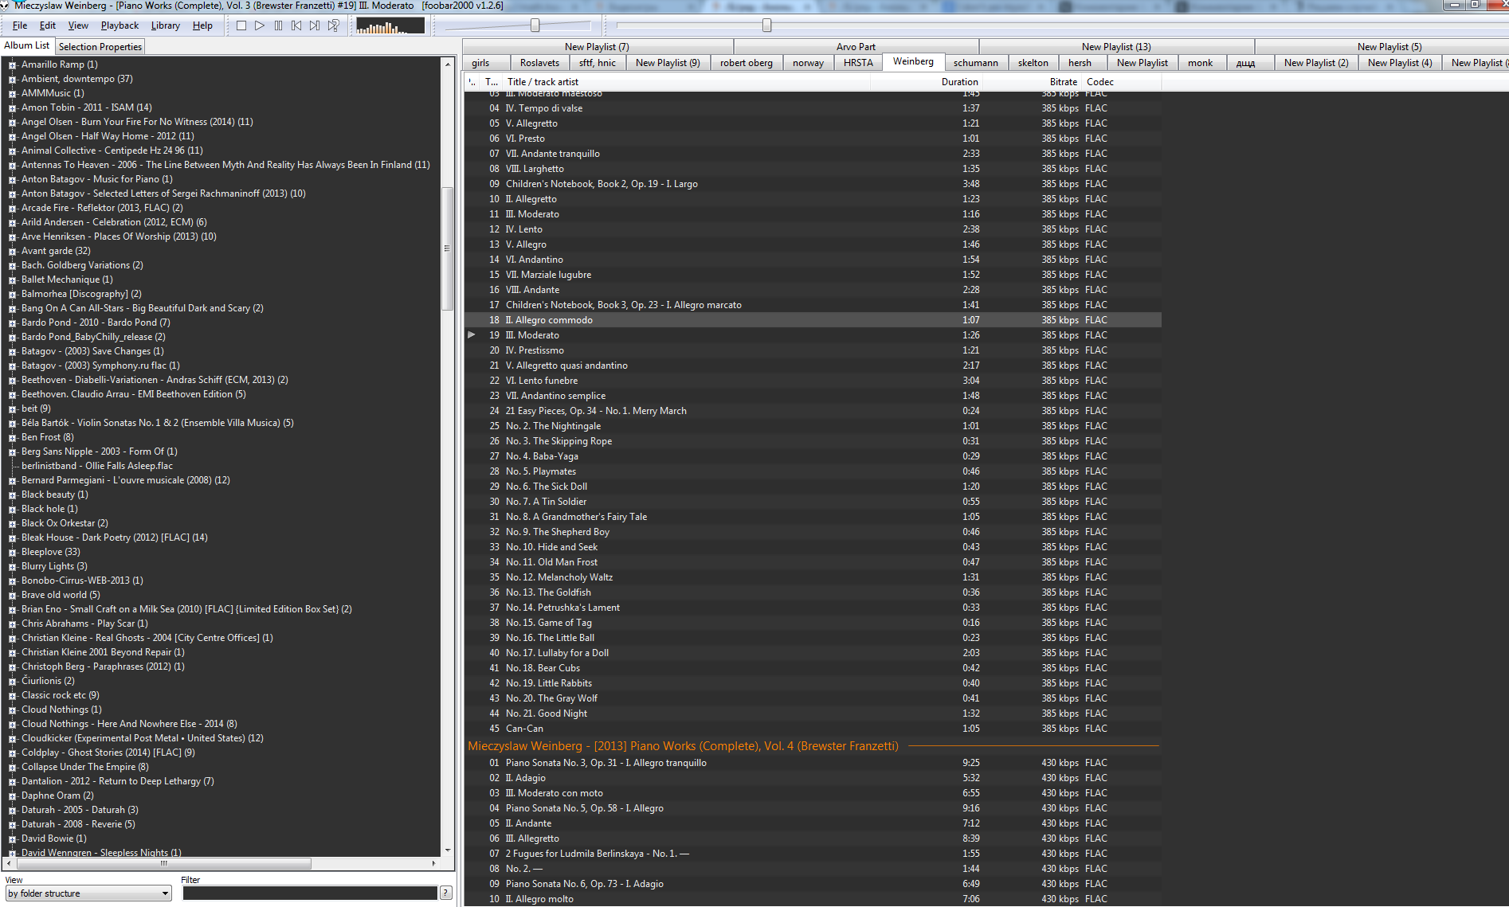The width and height of the screenshot is (1509, 907).
Task: Click the now-playing arrow beside track 19
Action: pyautogui.click(x=472, y=334)
